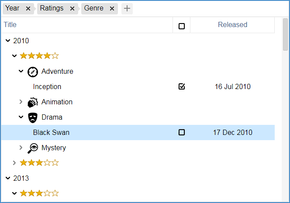This screenshot has width=290, height=203.
Task: Add a new grouping with plus button
Action: coord(127,8)
